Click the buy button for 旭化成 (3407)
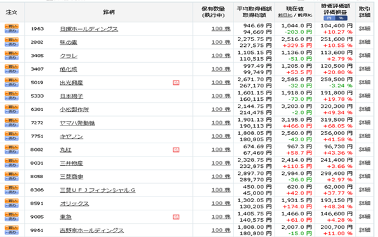 point(11,67)
